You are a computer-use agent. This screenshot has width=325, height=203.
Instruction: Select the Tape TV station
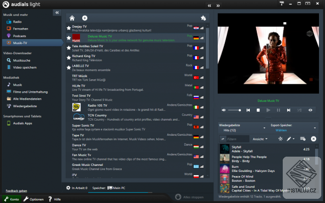coord(136,137)
